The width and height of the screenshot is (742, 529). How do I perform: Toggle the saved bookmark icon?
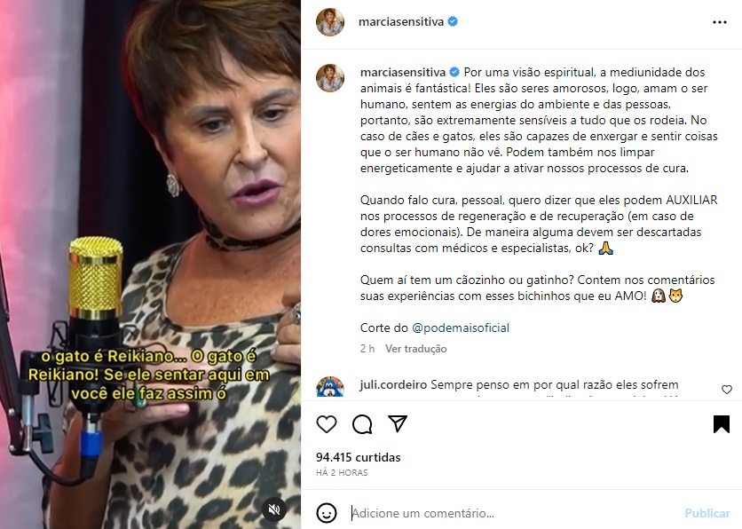722,424
